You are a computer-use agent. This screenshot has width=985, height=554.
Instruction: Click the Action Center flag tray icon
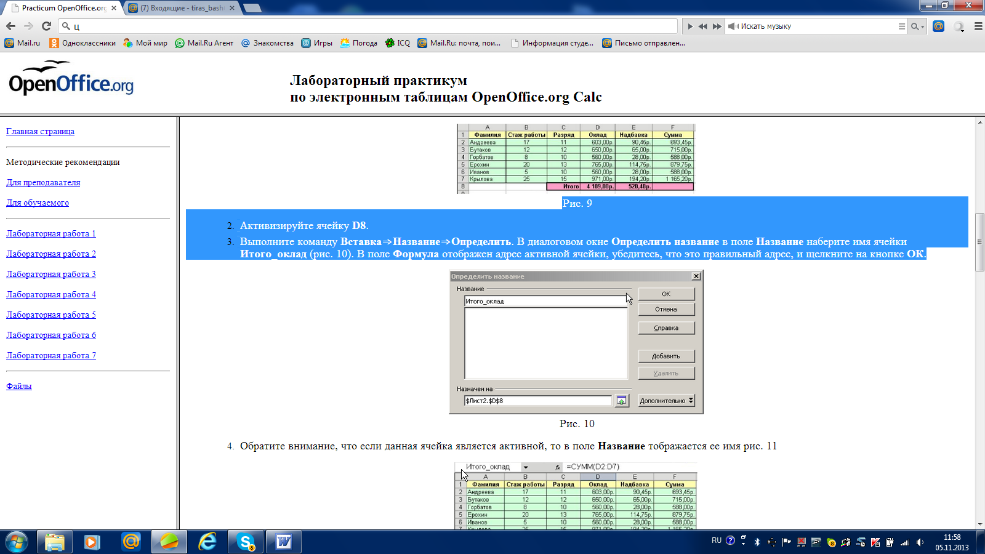pos(786,542)
